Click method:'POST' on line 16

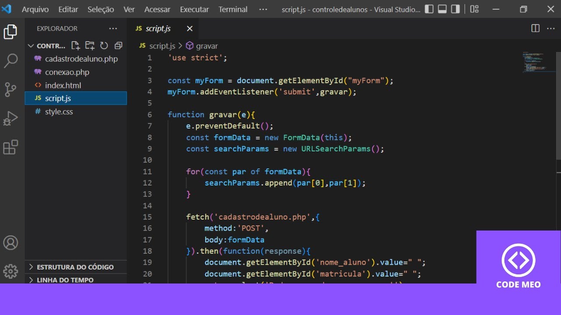pos(236,228)
